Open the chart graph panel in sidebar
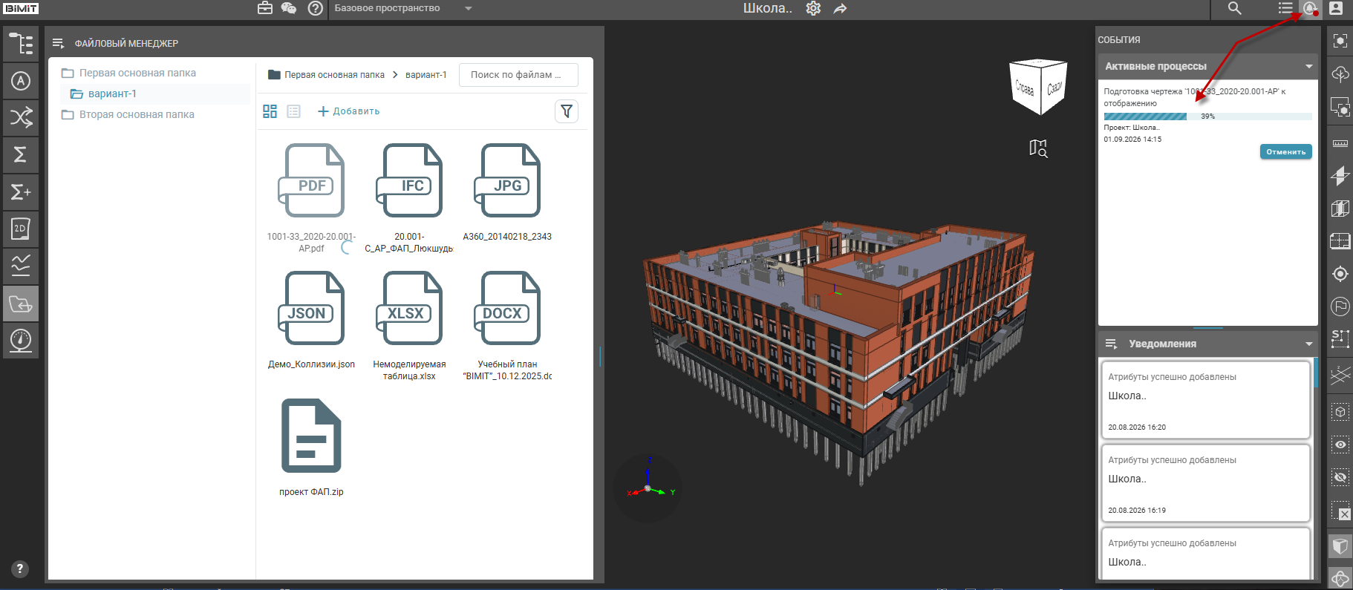Viewport: 1353px width, 590px height. point(21,266)
